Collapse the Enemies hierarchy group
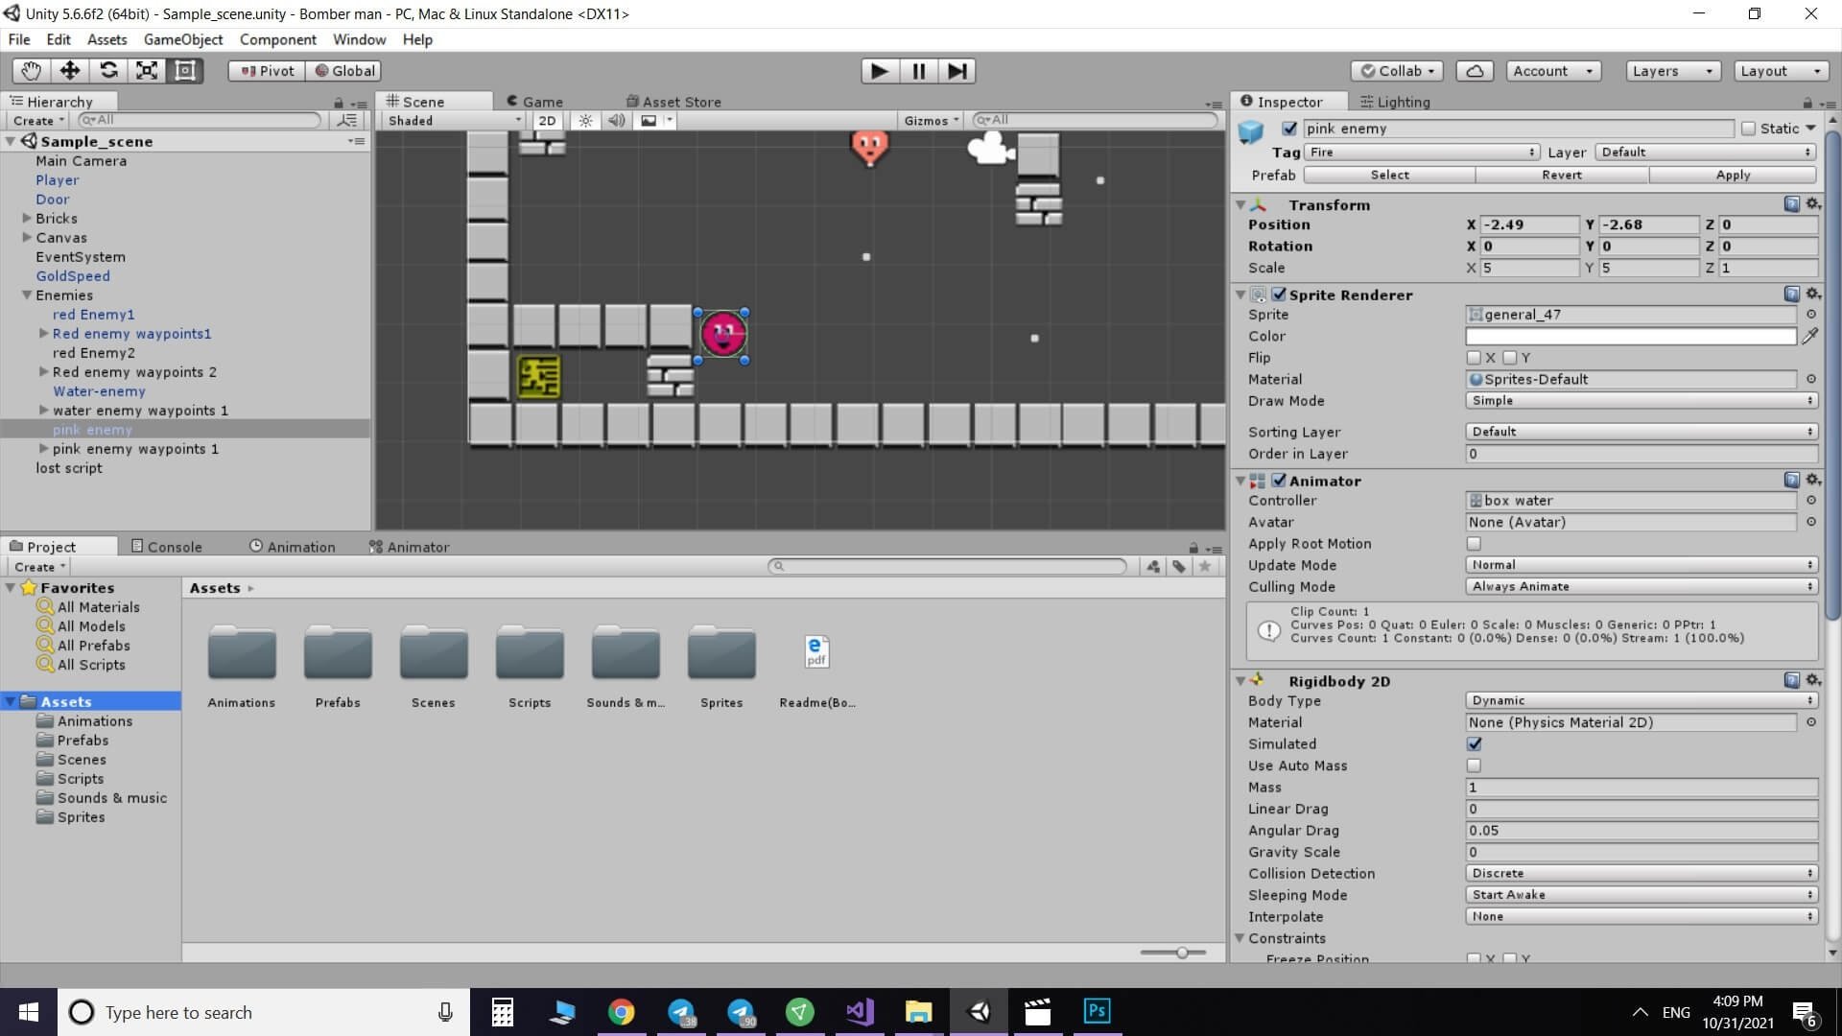Viewport: 1842px width, 1036px height. click(x=27, y=295)
